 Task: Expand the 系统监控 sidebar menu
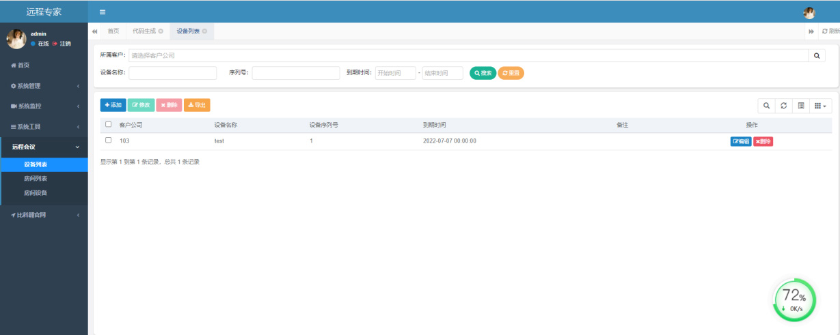[x=44, y=106]
